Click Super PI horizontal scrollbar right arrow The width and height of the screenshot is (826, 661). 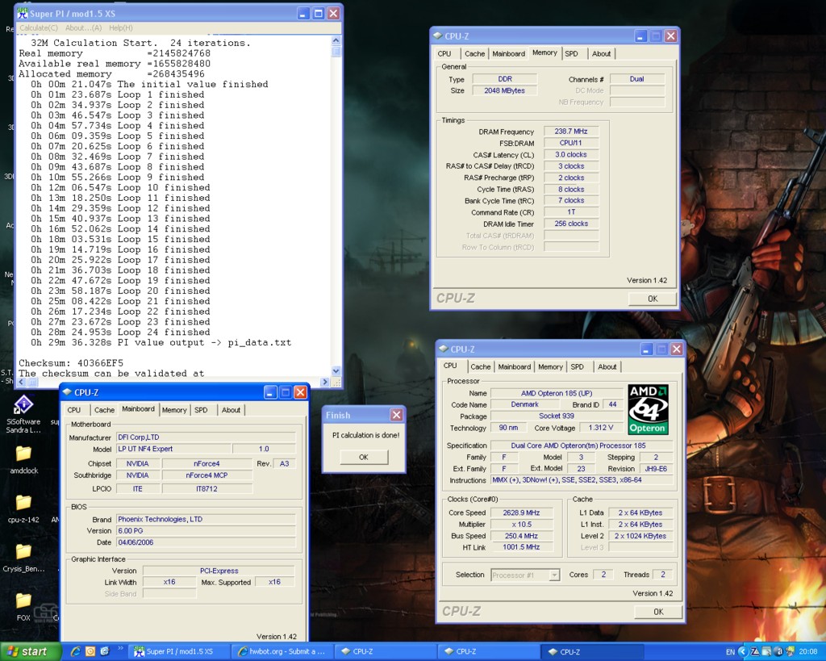(x=324, y=382)
